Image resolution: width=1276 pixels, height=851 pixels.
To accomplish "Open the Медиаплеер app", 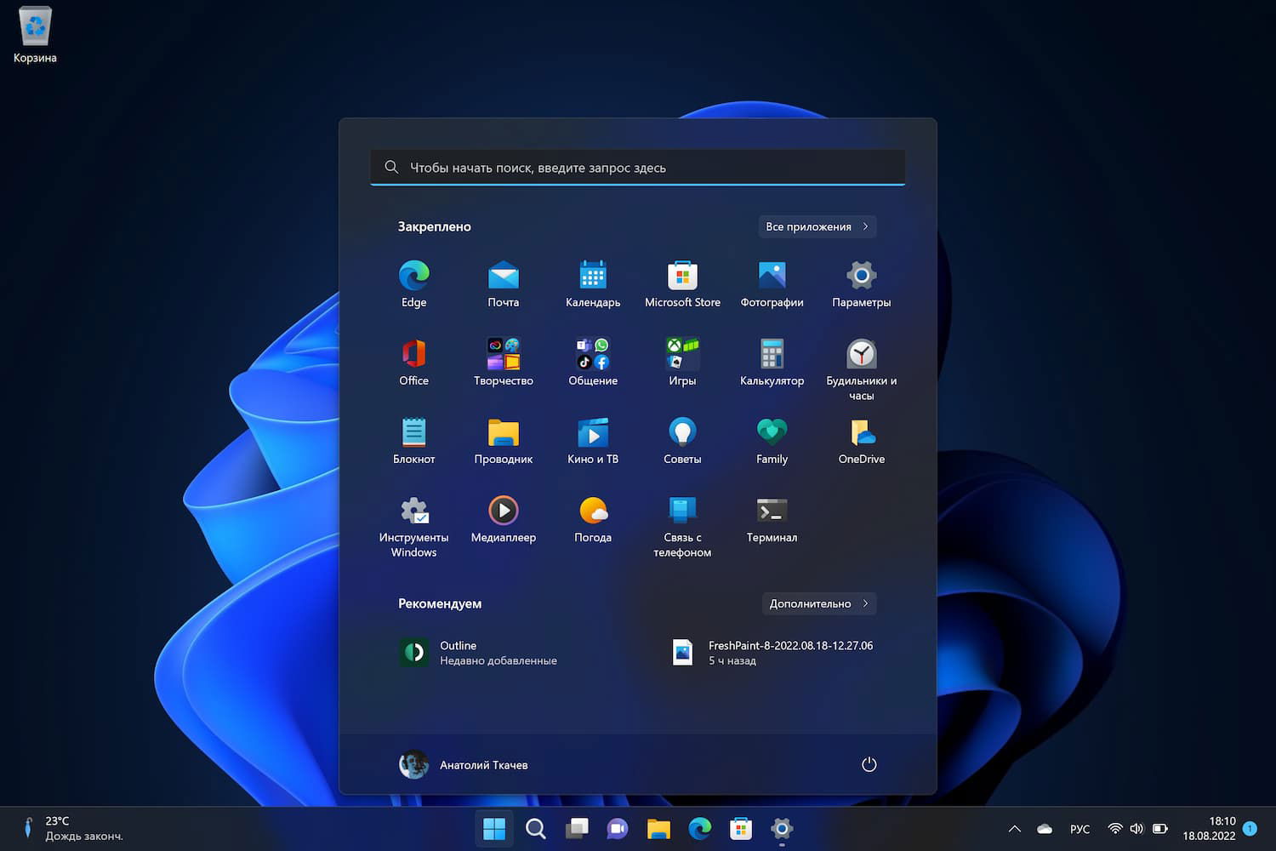I will (503, 511).
